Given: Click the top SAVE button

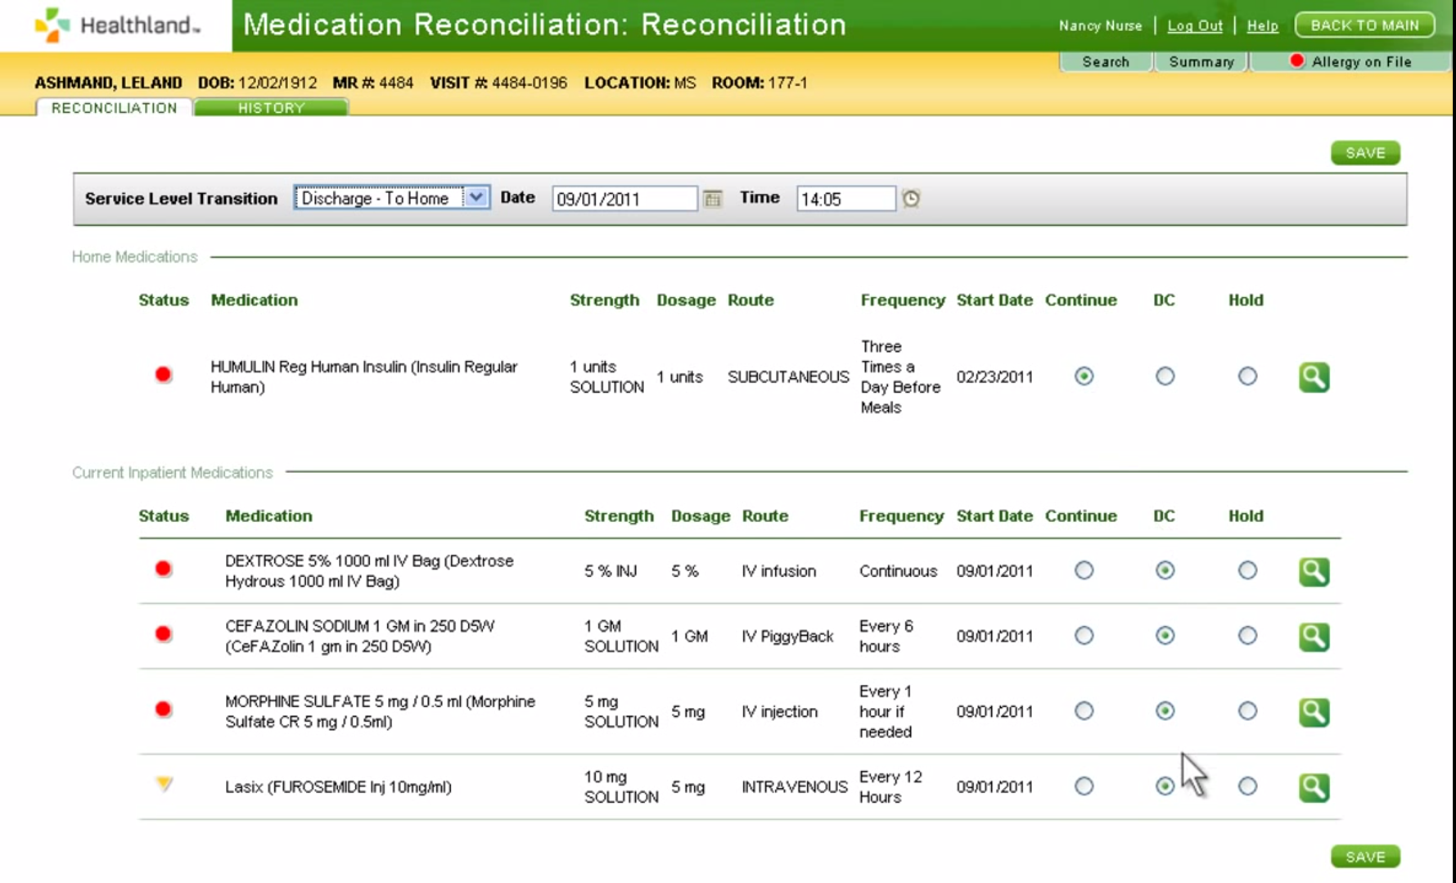Looking at the screenshot, I should [1365, 153].
